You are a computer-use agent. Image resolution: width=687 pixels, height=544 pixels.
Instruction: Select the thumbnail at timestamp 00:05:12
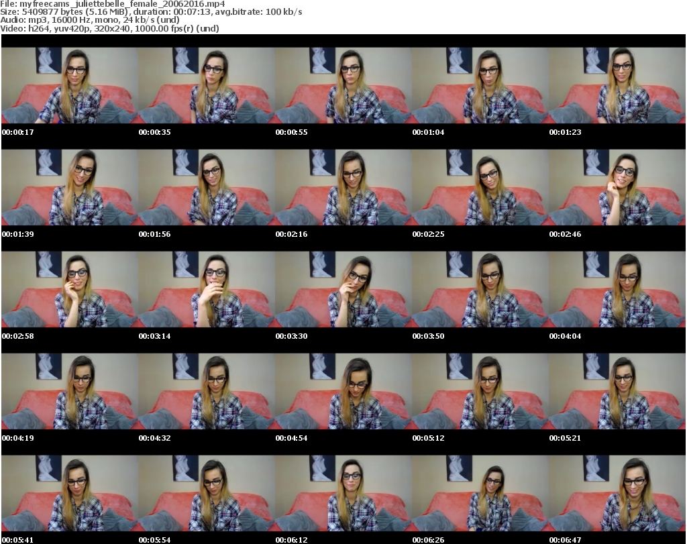[x=480, y=391]
